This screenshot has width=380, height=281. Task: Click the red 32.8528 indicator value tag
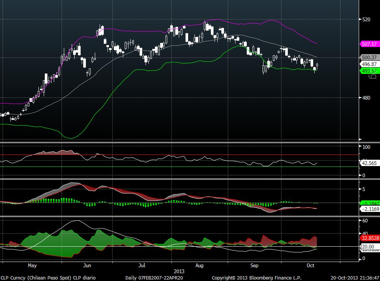(370, 238)
